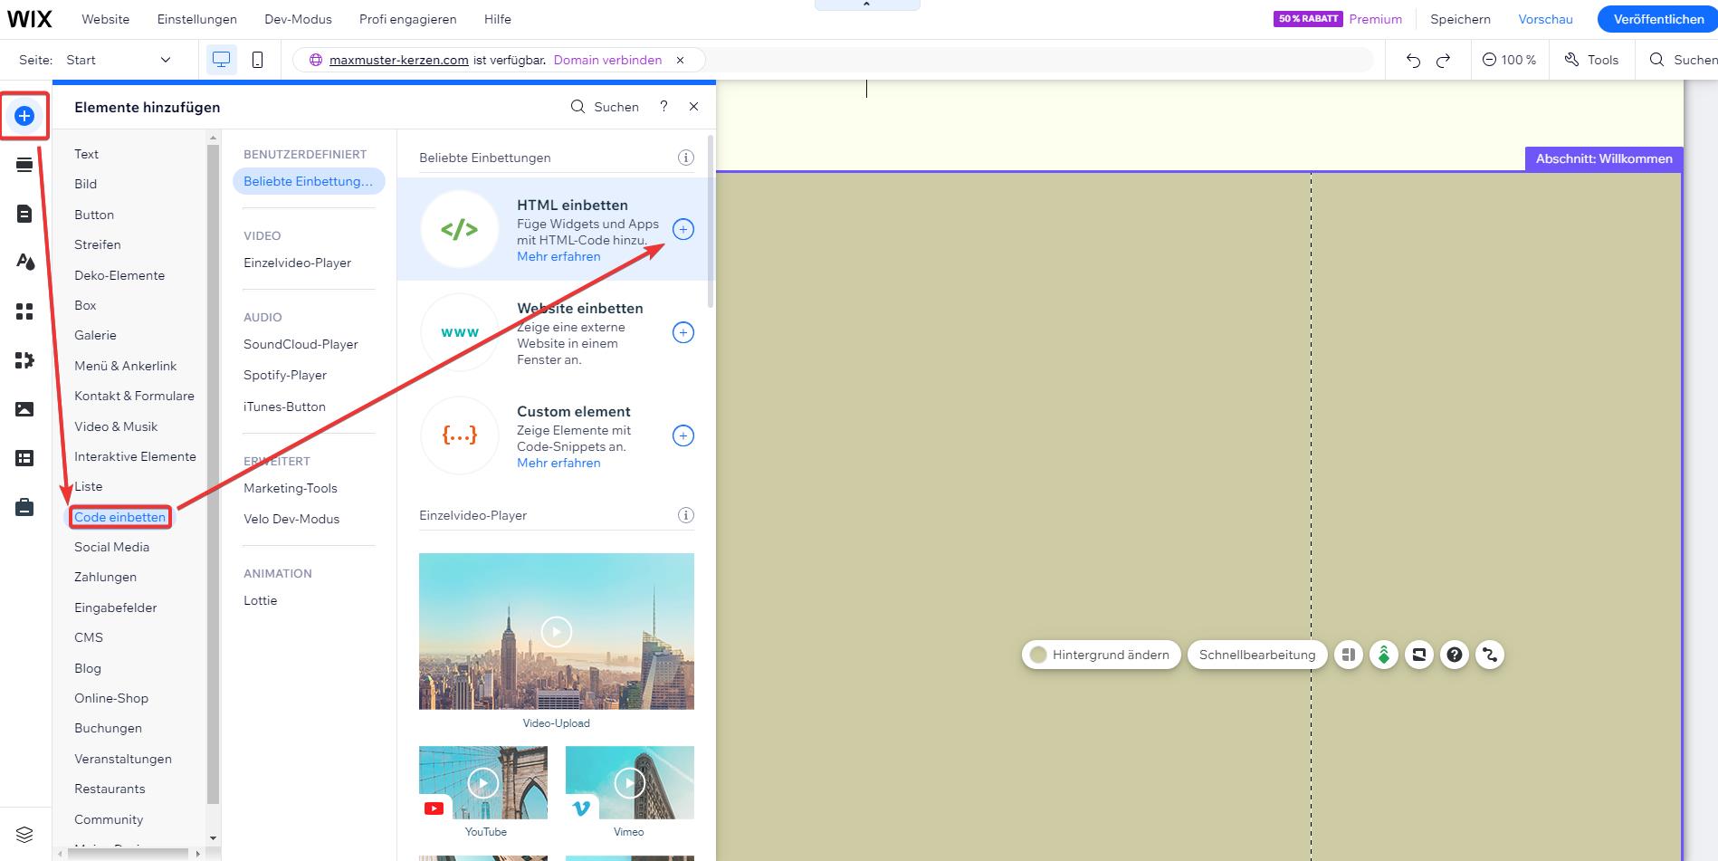Viewport: 1718px width, 861px height.
Task: Open the Website menu
Action: point(105,19)
